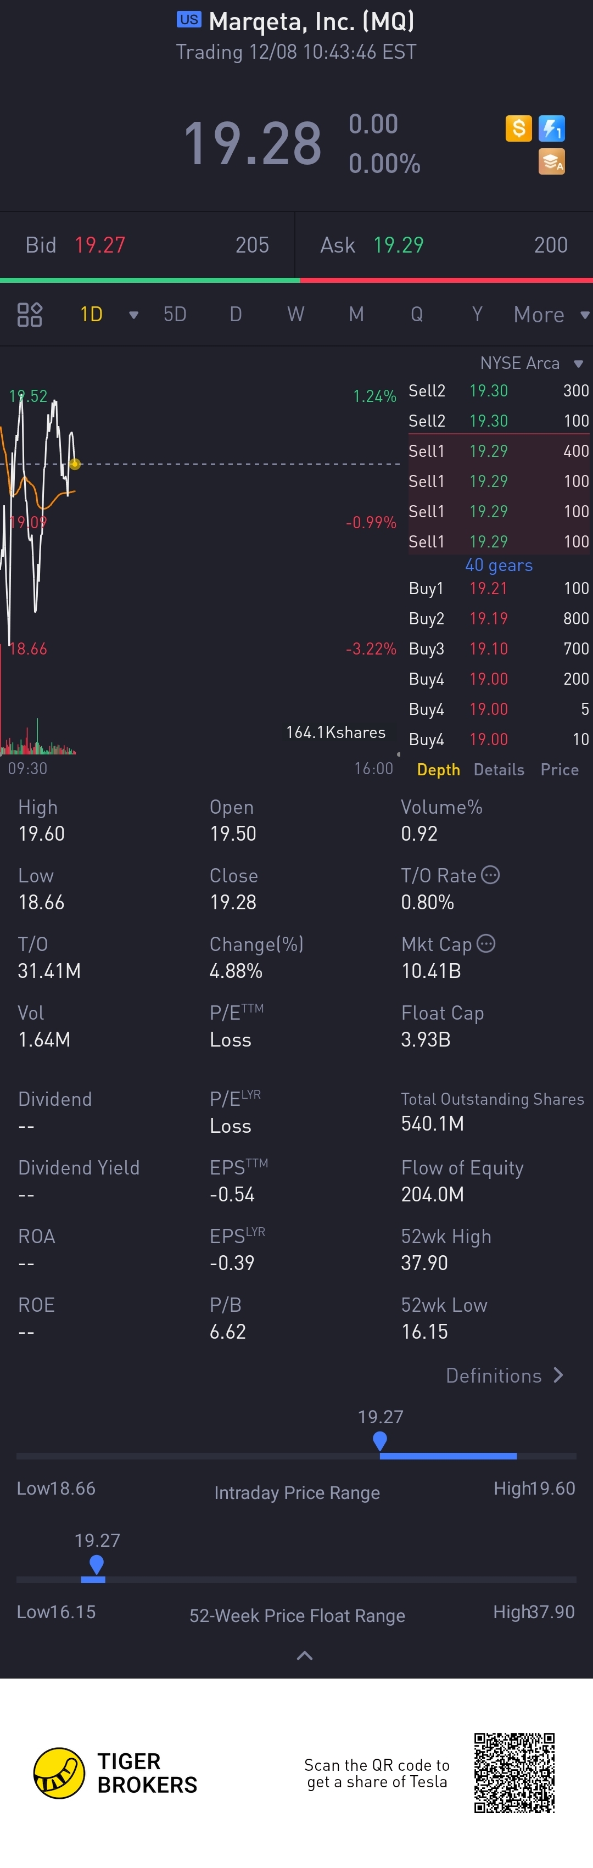Tap the Tesla share QR code
593x1868 pixels.
point(514,1773)
